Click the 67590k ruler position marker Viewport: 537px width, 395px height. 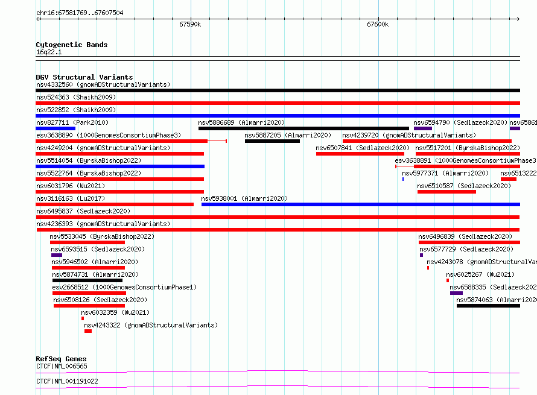[190, 24]
